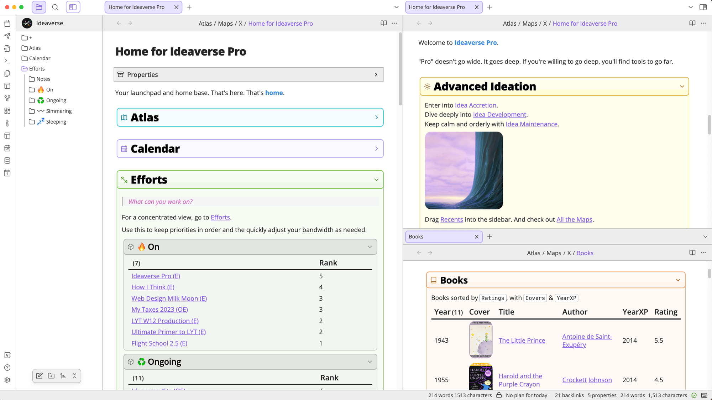Create a new note using the pencil icon
The width and height of the screenshot is (712, 400).
tap(39, 376)
